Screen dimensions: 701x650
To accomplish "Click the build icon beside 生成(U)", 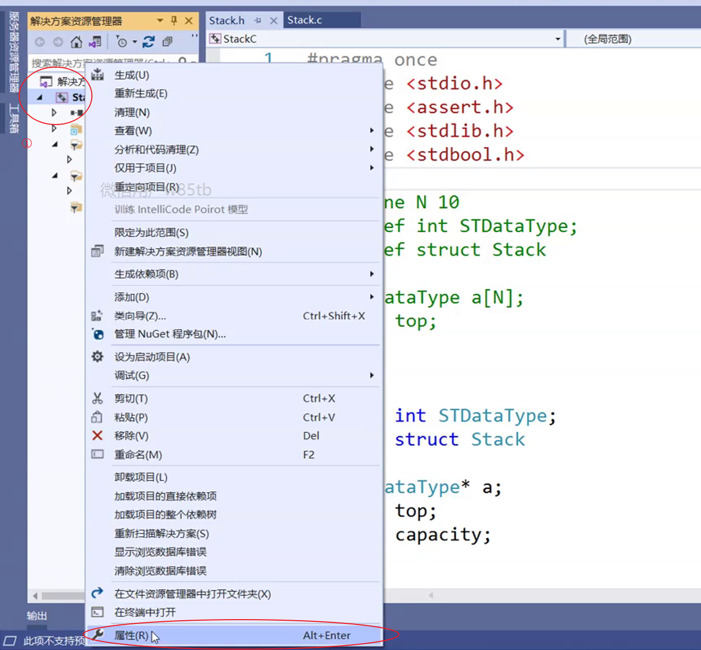I will point(98,75).
